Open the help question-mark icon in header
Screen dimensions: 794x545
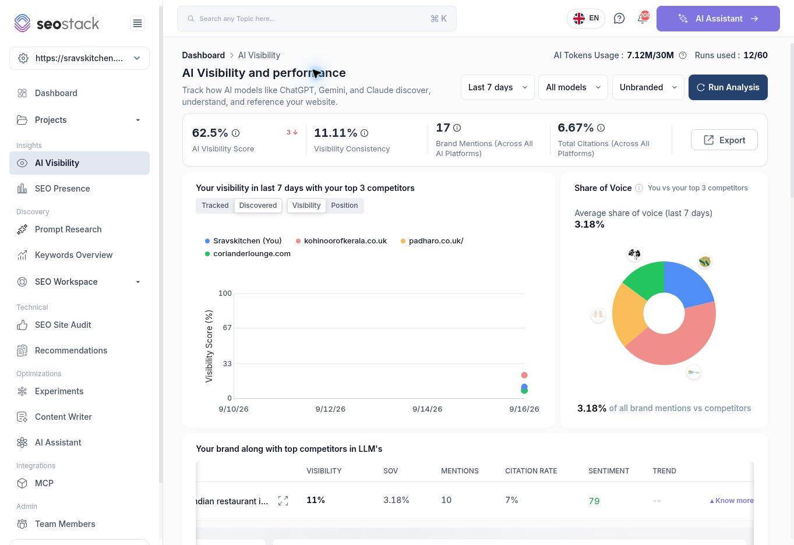click(x=619, y=19)
